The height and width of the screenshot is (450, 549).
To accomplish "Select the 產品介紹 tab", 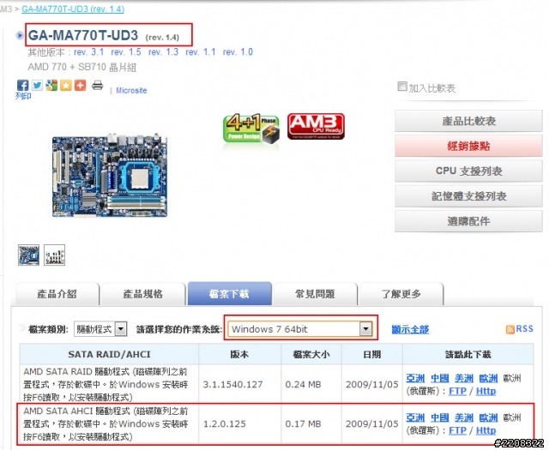I will click(57, 294).
